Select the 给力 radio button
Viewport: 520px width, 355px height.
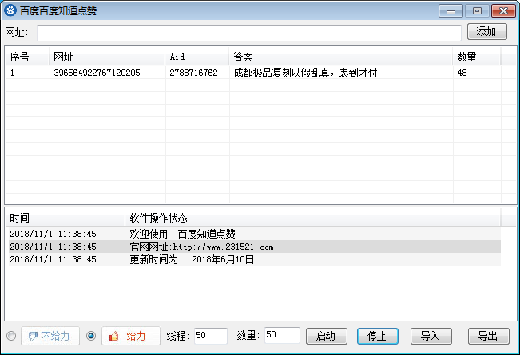pyautogui.click(x=91, y=336)
